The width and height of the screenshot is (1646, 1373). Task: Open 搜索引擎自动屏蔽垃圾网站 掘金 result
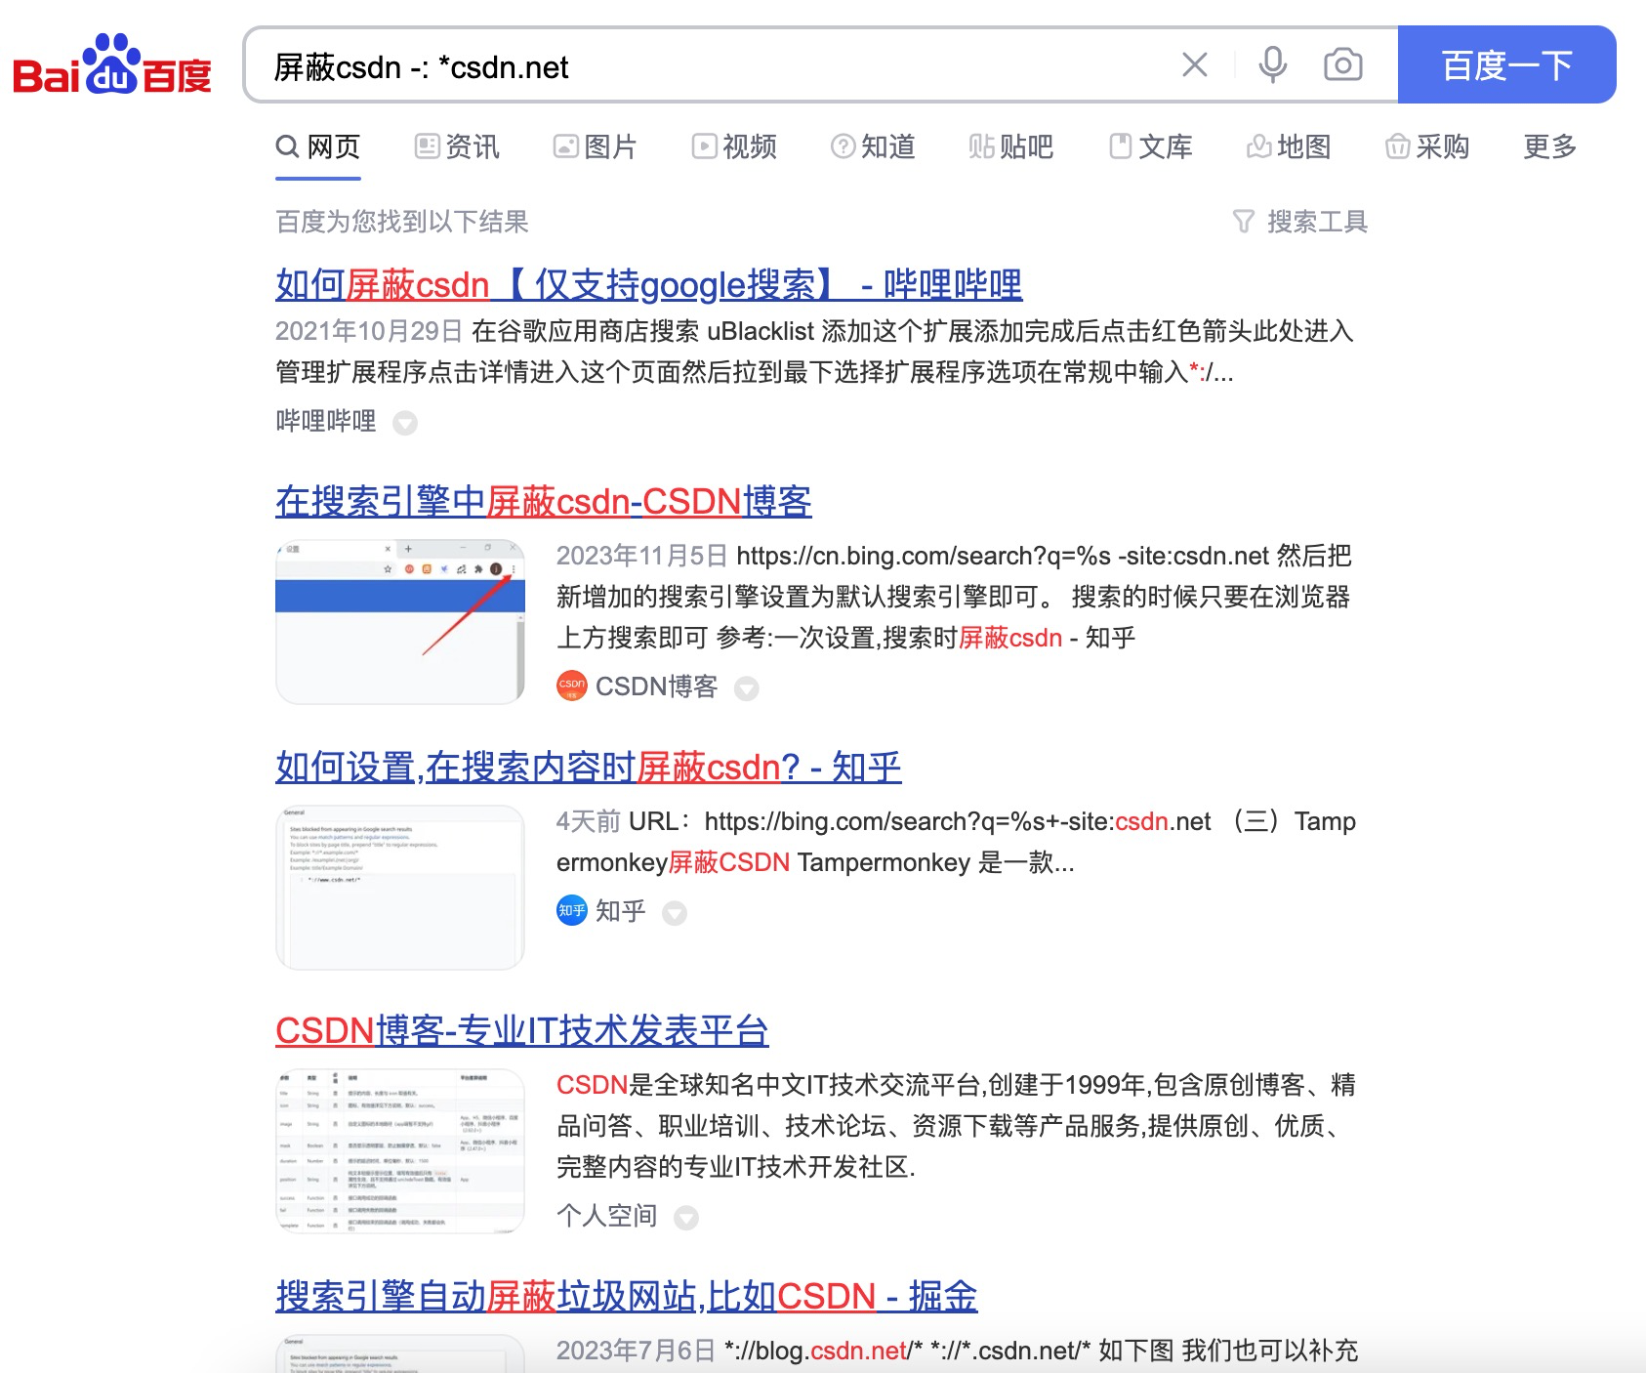(627, 1296)
